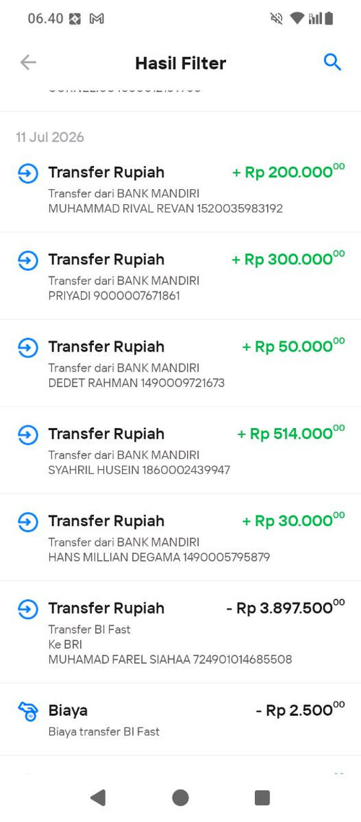Tap transfer icon beside SYAHRIL HUSEIN entry

point(28,434)
